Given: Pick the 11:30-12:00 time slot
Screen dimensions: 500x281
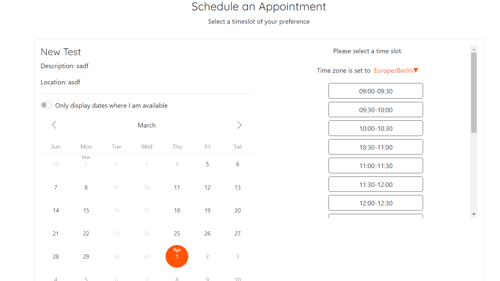Looking at the screenshot, I should [x=376, y=184].
